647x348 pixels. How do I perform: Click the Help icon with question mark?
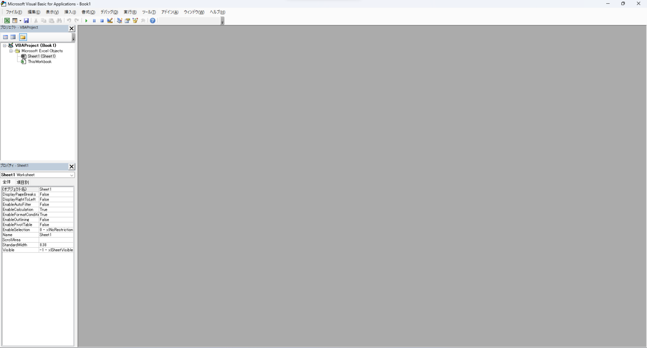click(x=152, y=20)
